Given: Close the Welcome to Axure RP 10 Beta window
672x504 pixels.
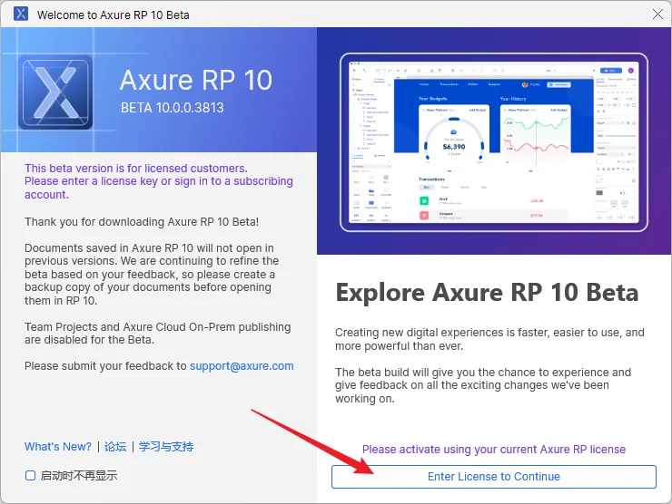Looking at the screenshot, I should [657, 15].
